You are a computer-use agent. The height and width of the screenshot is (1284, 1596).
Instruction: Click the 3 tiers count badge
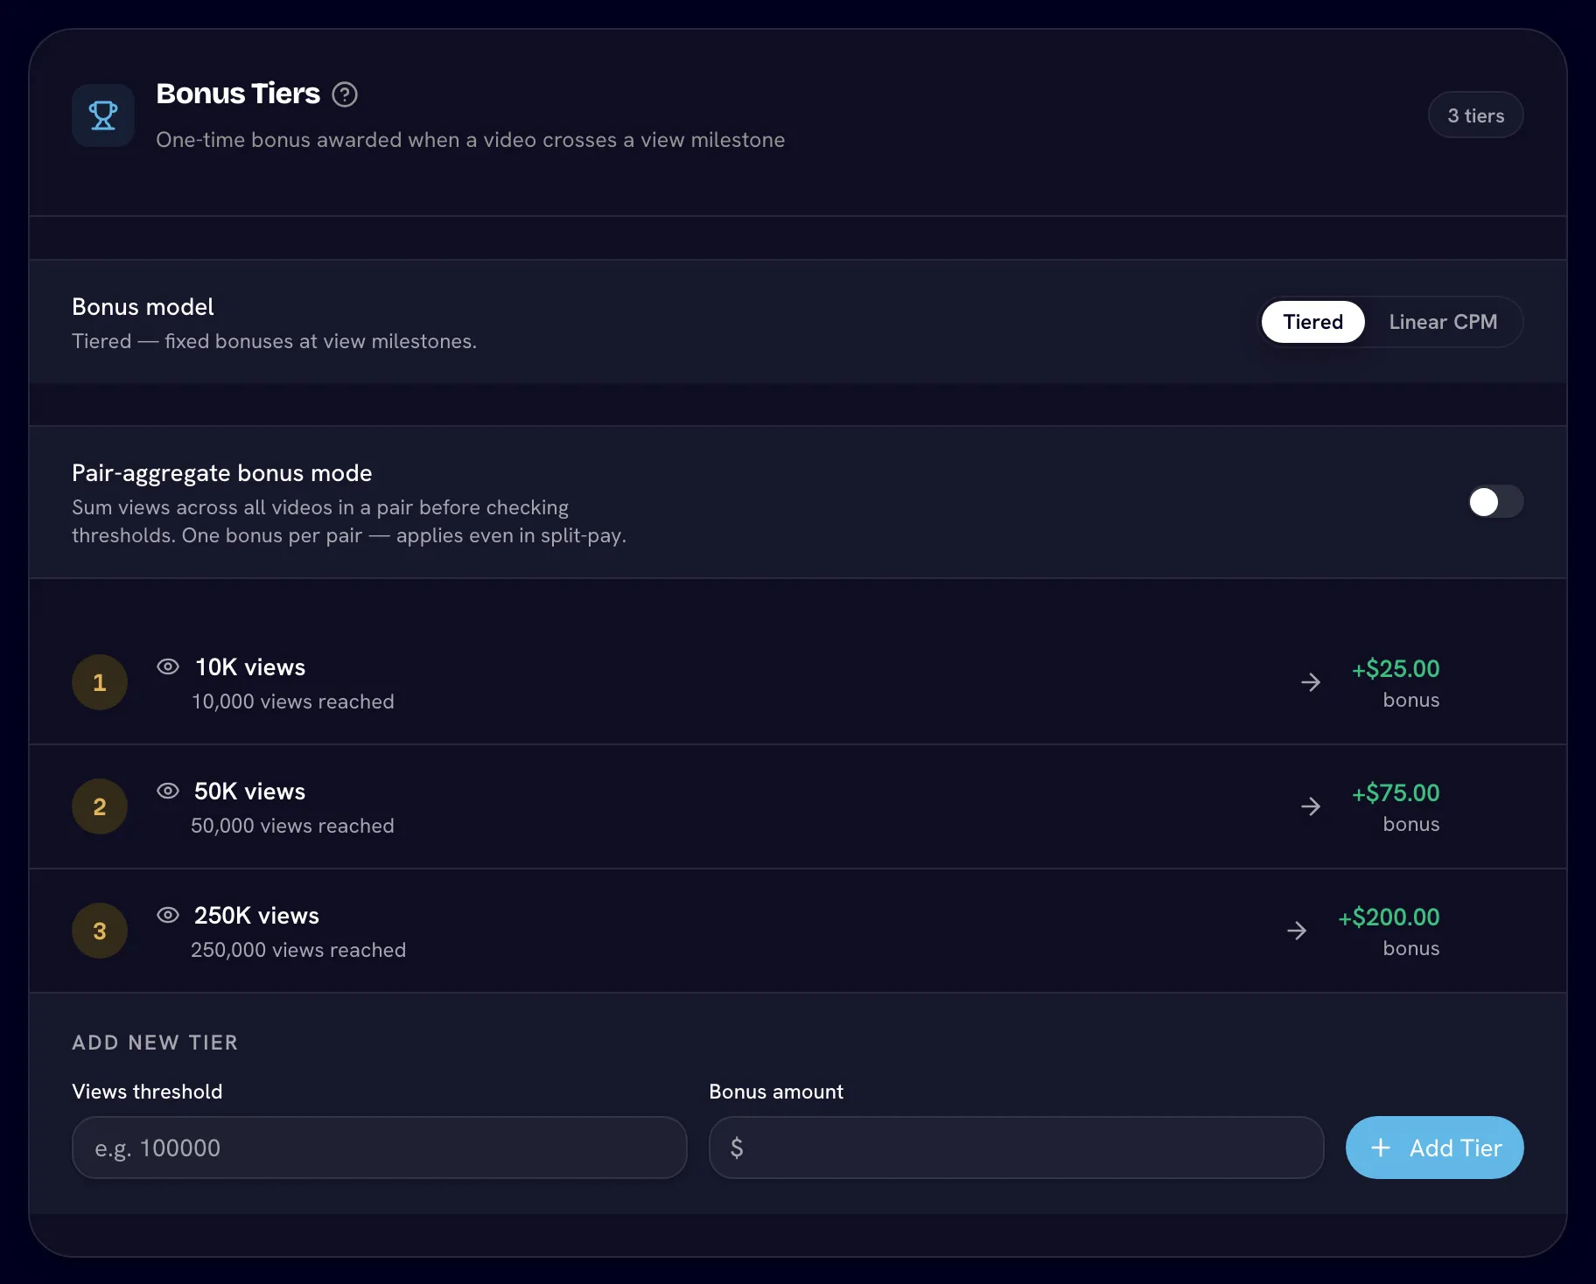tap(1475, 115)
